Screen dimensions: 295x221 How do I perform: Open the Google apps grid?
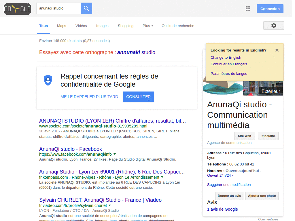248,9
